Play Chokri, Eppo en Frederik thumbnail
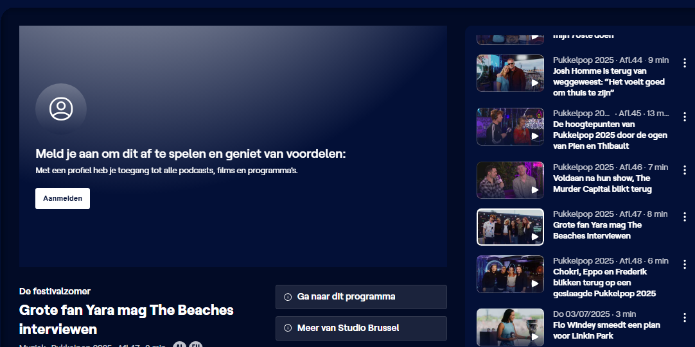Viewport: 695px width, 347px height. click(510, 274)
